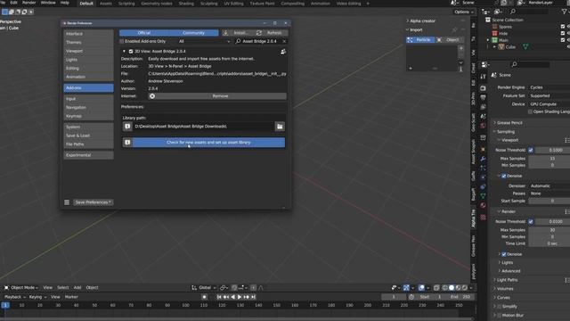Open the add-on category All dropdown
Screen dimensions: 570x321
[x=204, y=41]
